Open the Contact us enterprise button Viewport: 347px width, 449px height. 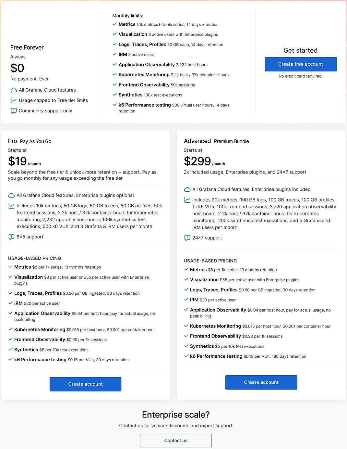(176, 441)
